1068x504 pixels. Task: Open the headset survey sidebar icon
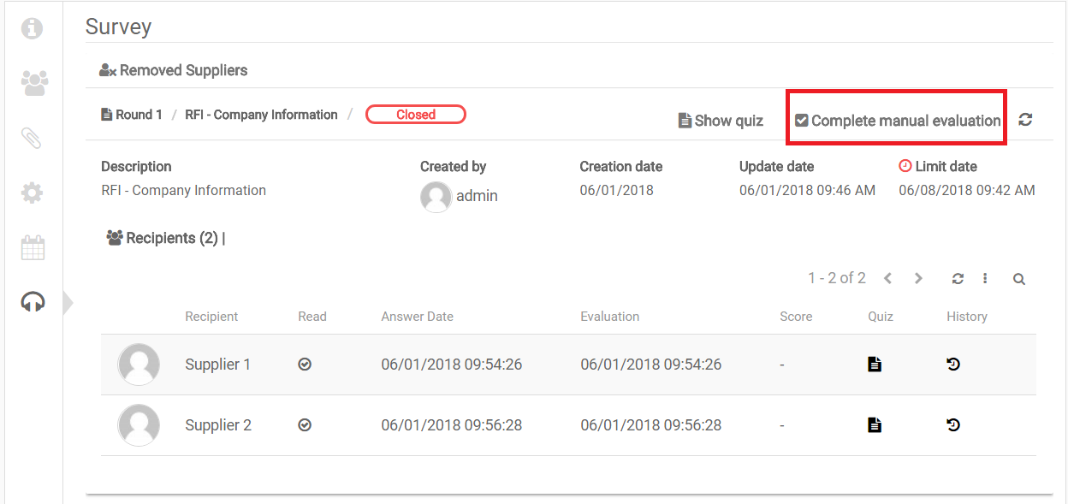click(x=33, y=302)
